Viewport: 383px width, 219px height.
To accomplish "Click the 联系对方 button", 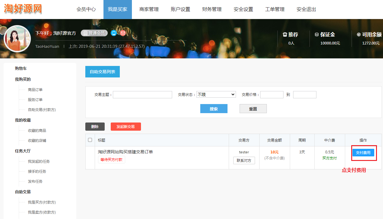I will (x=244, y=161).
